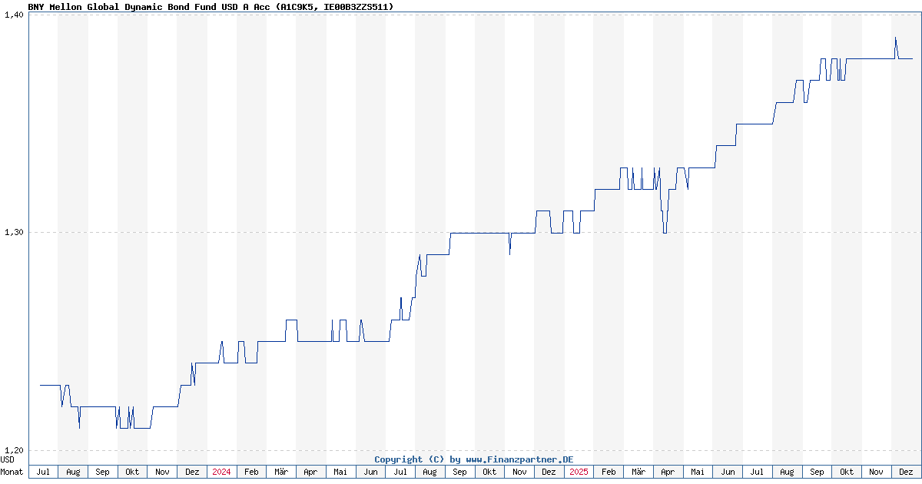
Task: Select the first Dez month label
Action: pos(191,471)
